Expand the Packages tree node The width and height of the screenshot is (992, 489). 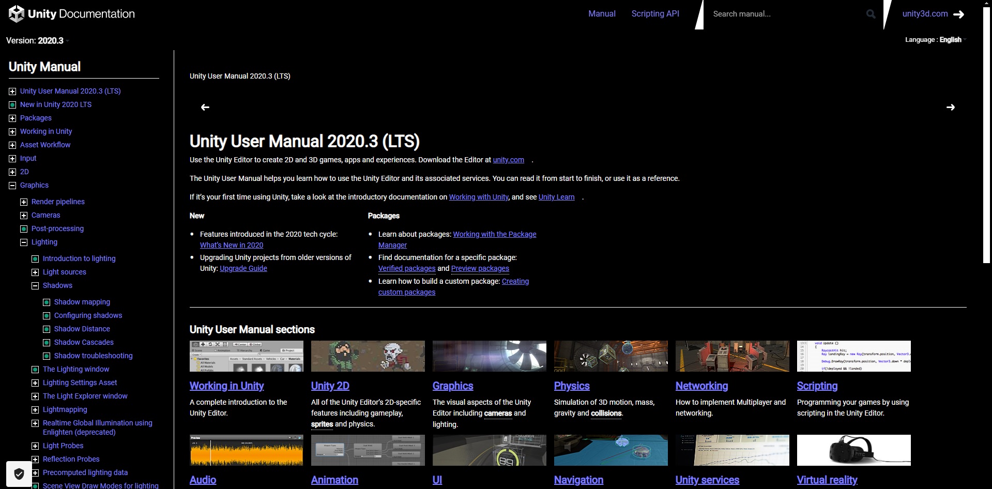pos(12,118)
